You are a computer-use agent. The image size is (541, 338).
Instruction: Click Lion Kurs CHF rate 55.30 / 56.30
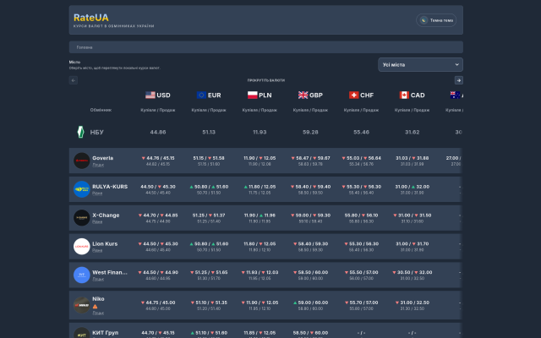pyautogui.click(x=361, y=244)
